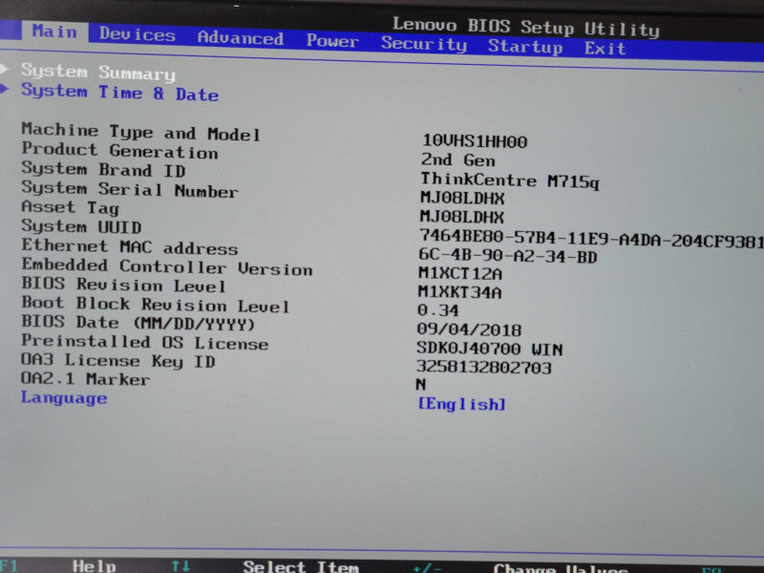Screen dimensions: 764x573
Task: Click BIOS Date (MM/DD/YYYY) label
Action: [x=138, y=323]
